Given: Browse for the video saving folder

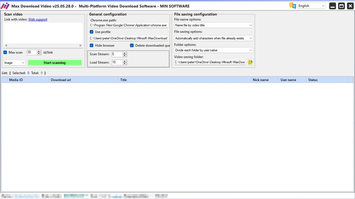Looking at the screenshot, I should [x=251, y=62].
